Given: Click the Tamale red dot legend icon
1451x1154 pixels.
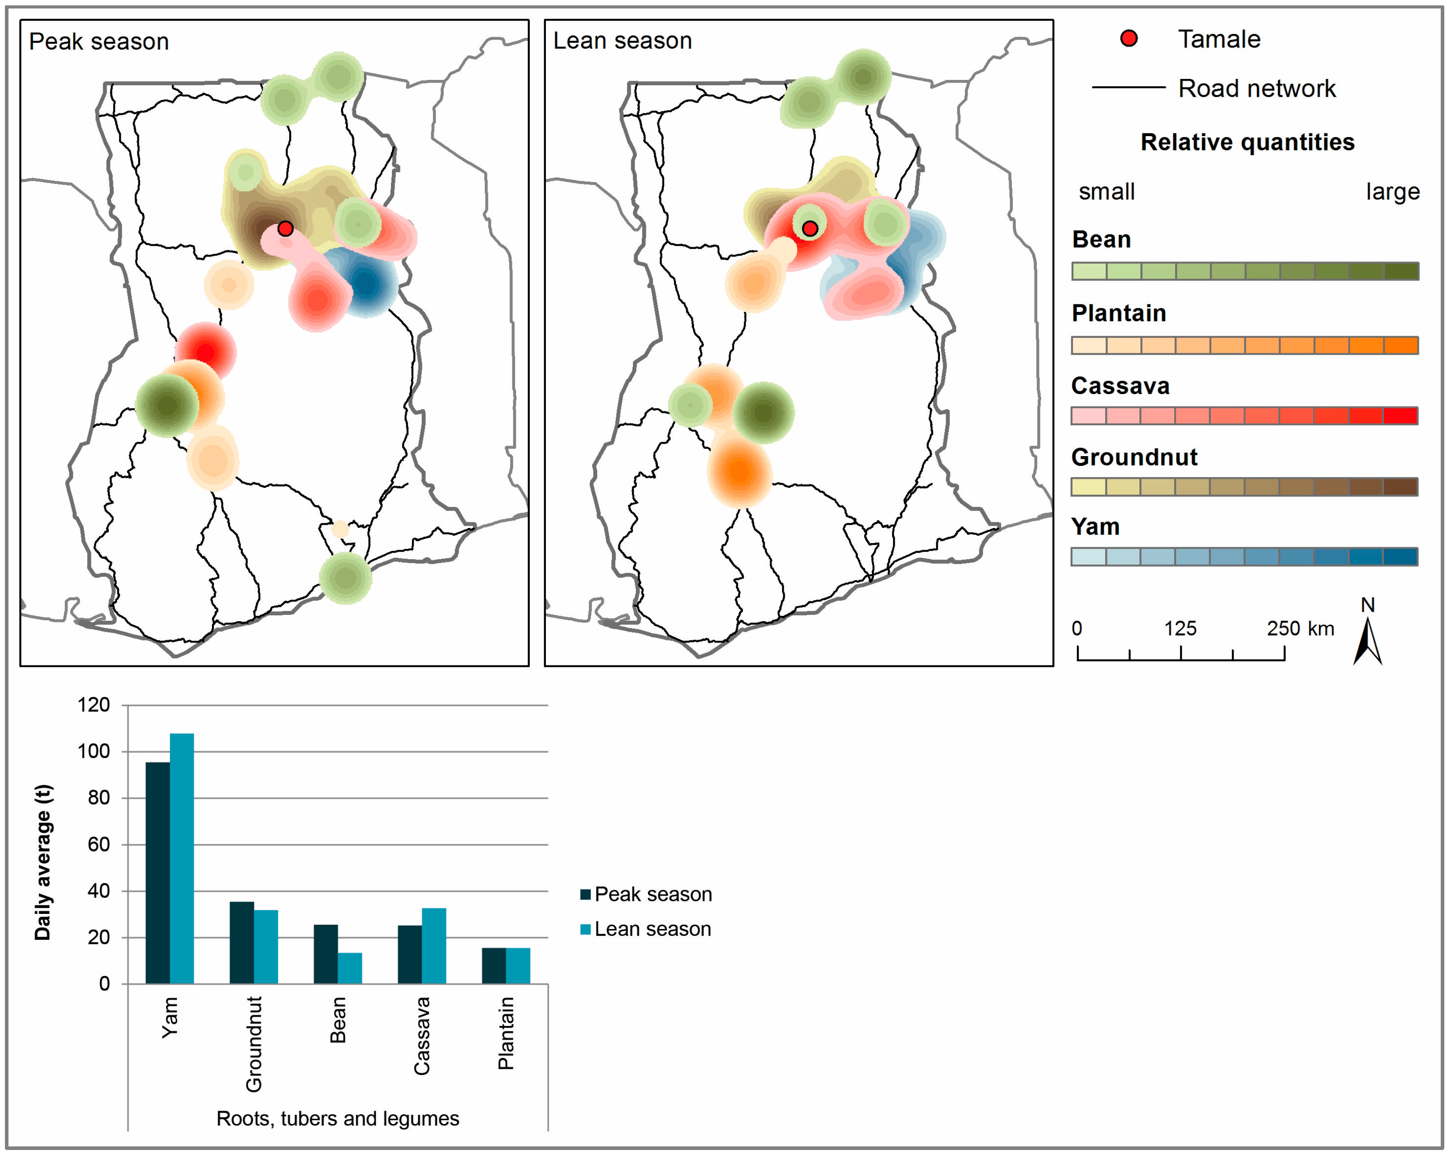Looking at the screenshot, I should click(x=1129, y=38).
